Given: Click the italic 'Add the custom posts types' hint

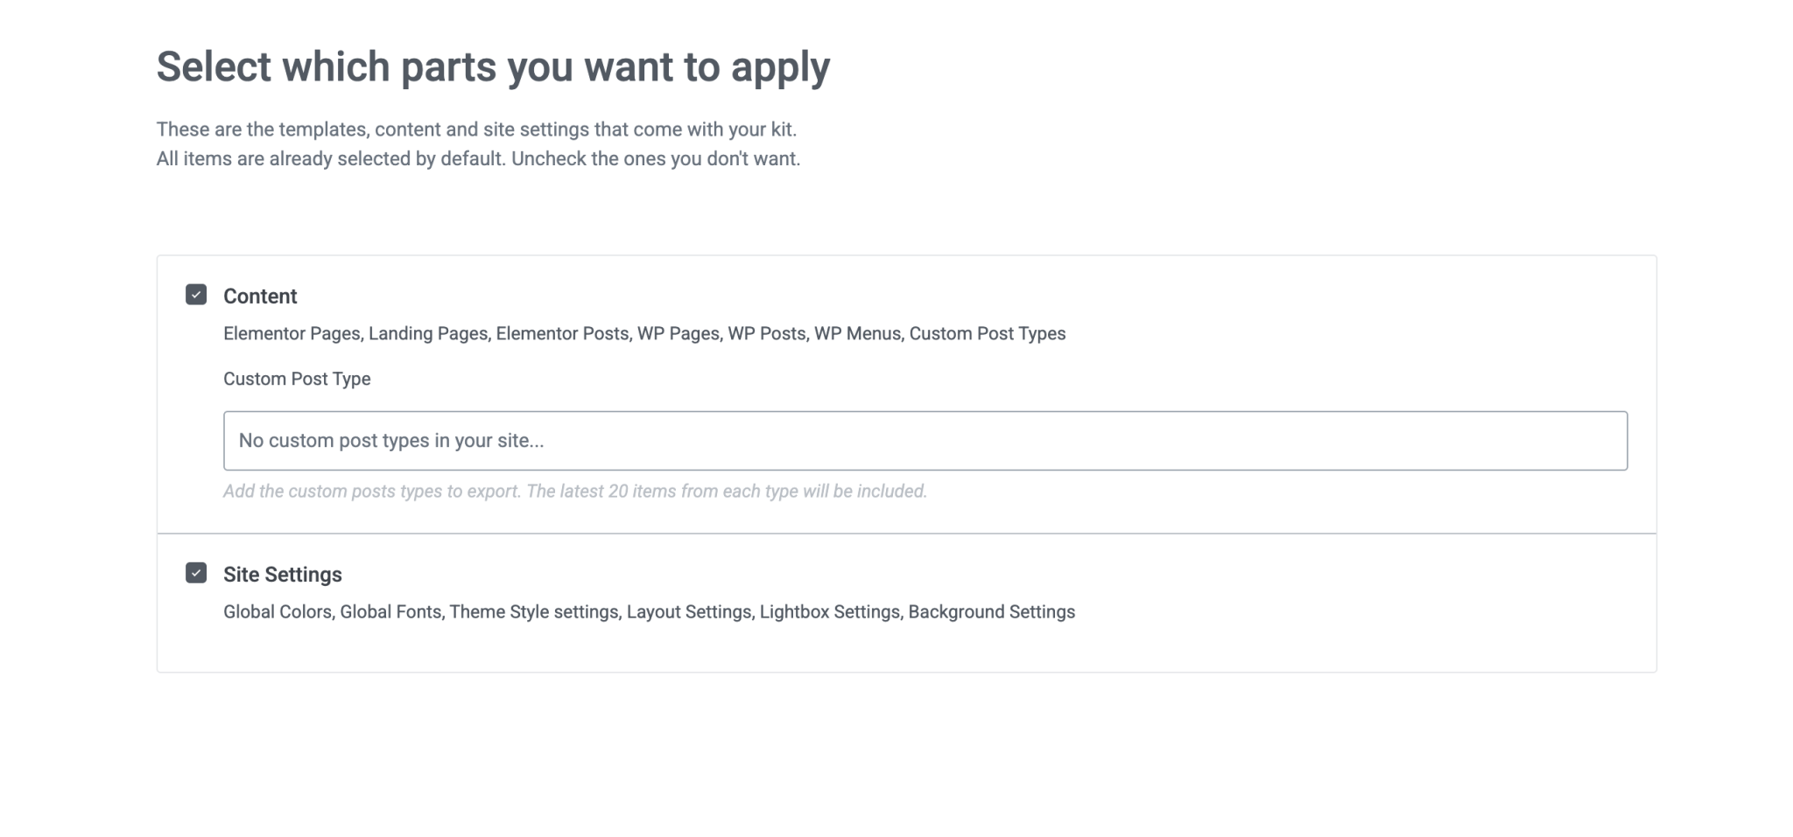Looking at the screenshot, I should (x=574, y=492).
